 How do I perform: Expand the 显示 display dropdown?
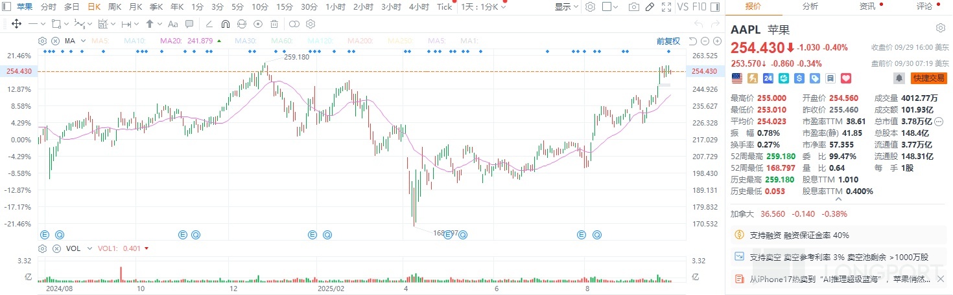(567, 7)
